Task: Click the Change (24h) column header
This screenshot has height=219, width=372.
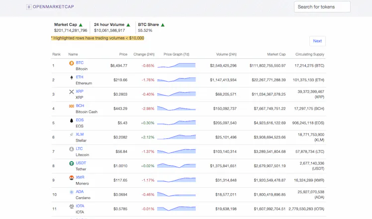Action: click(x=144, y=54)
